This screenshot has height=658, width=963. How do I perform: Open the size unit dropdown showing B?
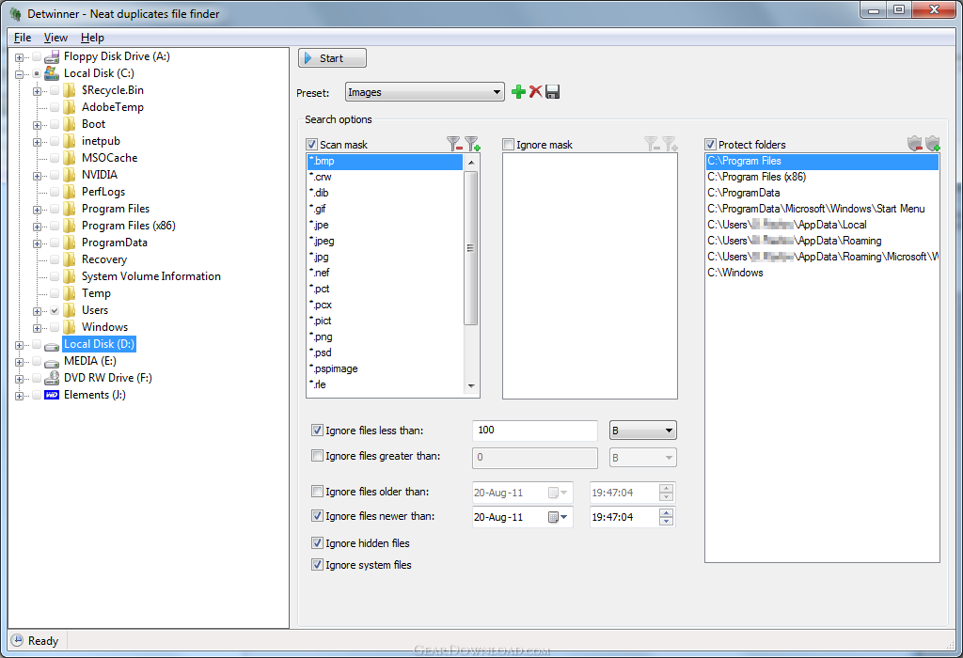[x=643, y=431]
